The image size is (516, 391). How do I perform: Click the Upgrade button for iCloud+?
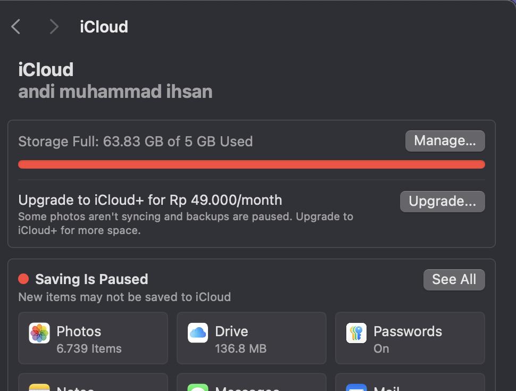[x=442, y=202]
